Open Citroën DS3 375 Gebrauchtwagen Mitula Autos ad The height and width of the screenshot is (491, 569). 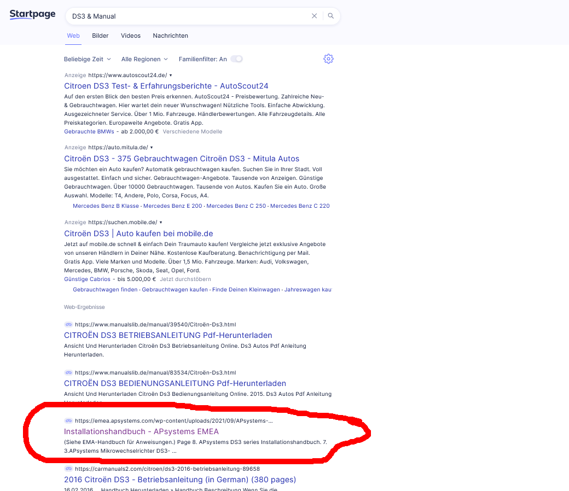tap(182, 159)
